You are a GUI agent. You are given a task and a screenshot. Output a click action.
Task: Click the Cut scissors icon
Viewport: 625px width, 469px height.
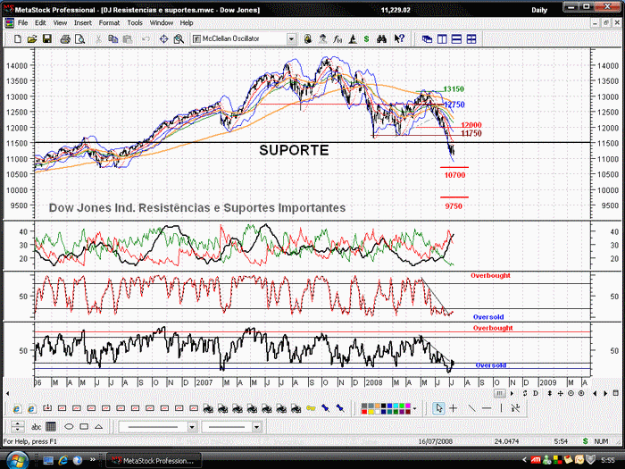click(x=98, y=39)
